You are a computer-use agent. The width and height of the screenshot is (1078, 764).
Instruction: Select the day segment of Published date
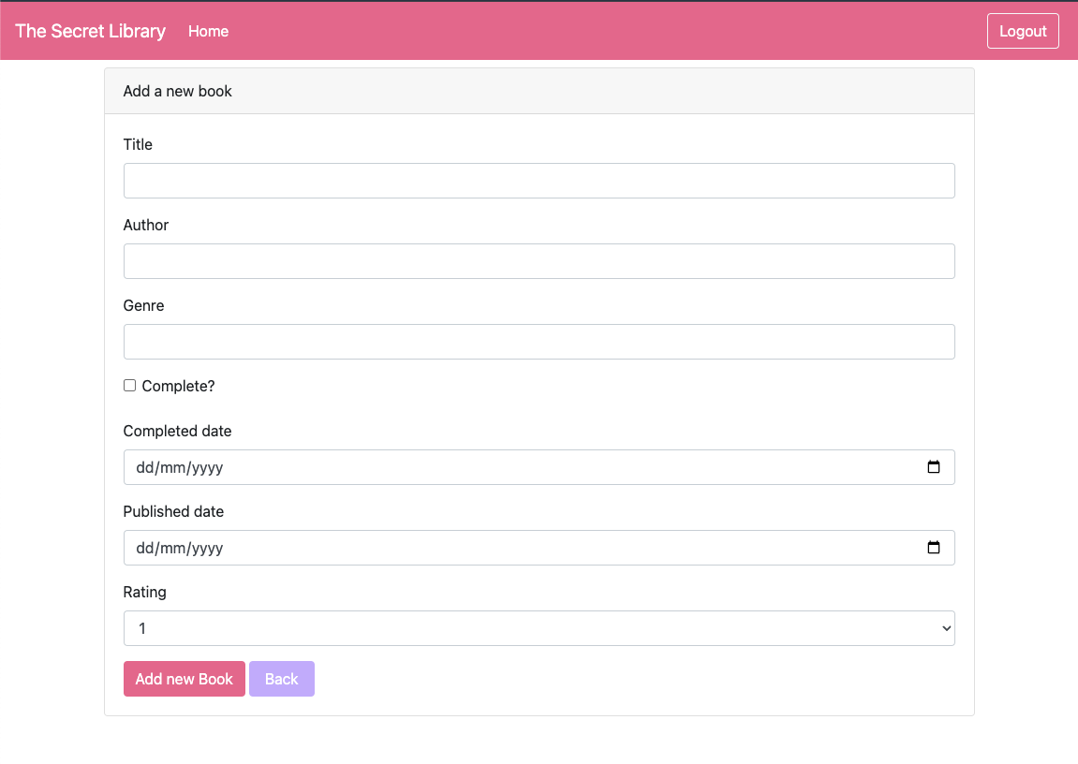[145, 548]
